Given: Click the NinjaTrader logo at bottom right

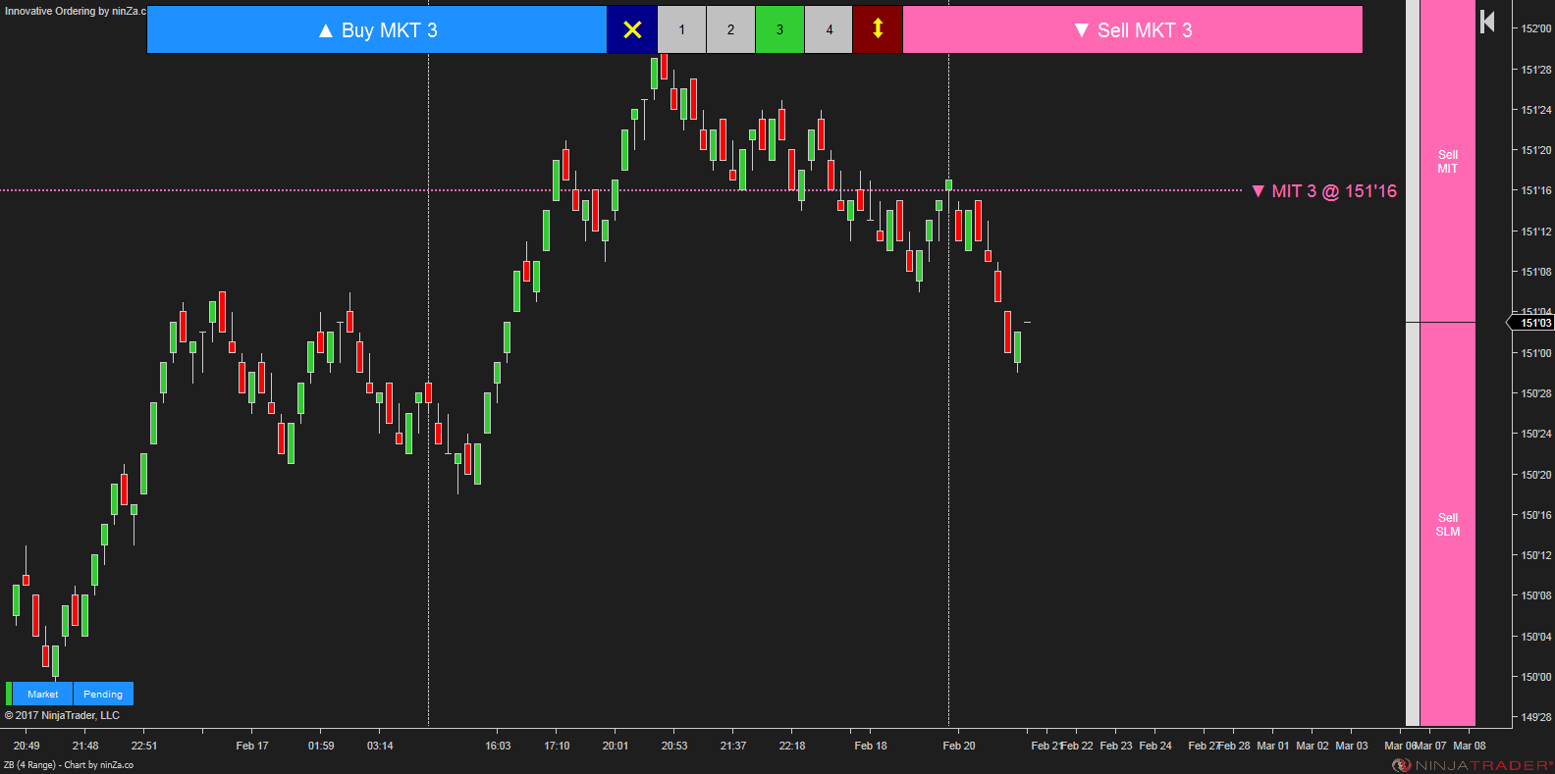Looking at the screenshot, I should [1472, 765].
